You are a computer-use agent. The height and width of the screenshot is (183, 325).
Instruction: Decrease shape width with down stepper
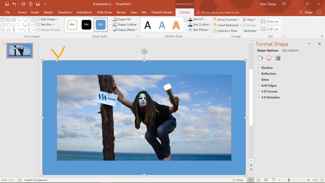(282, 30)
